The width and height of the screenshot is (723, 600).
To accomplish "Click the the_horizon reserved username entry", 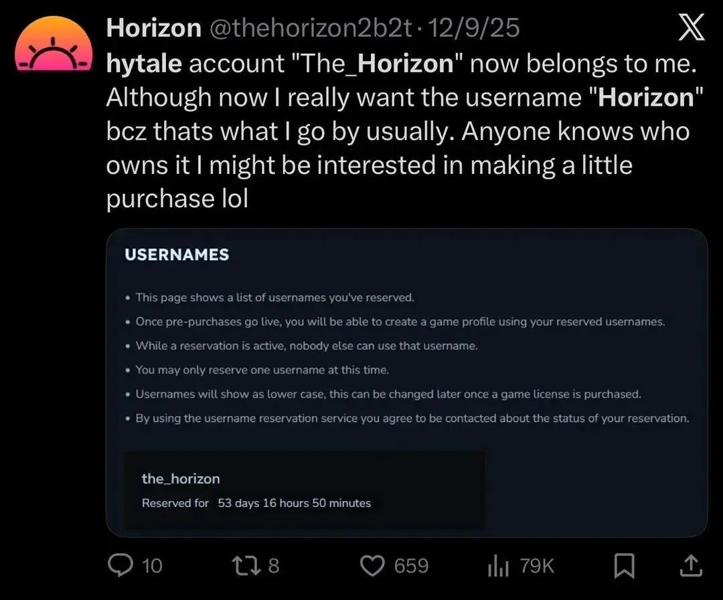I will point(181,478).
